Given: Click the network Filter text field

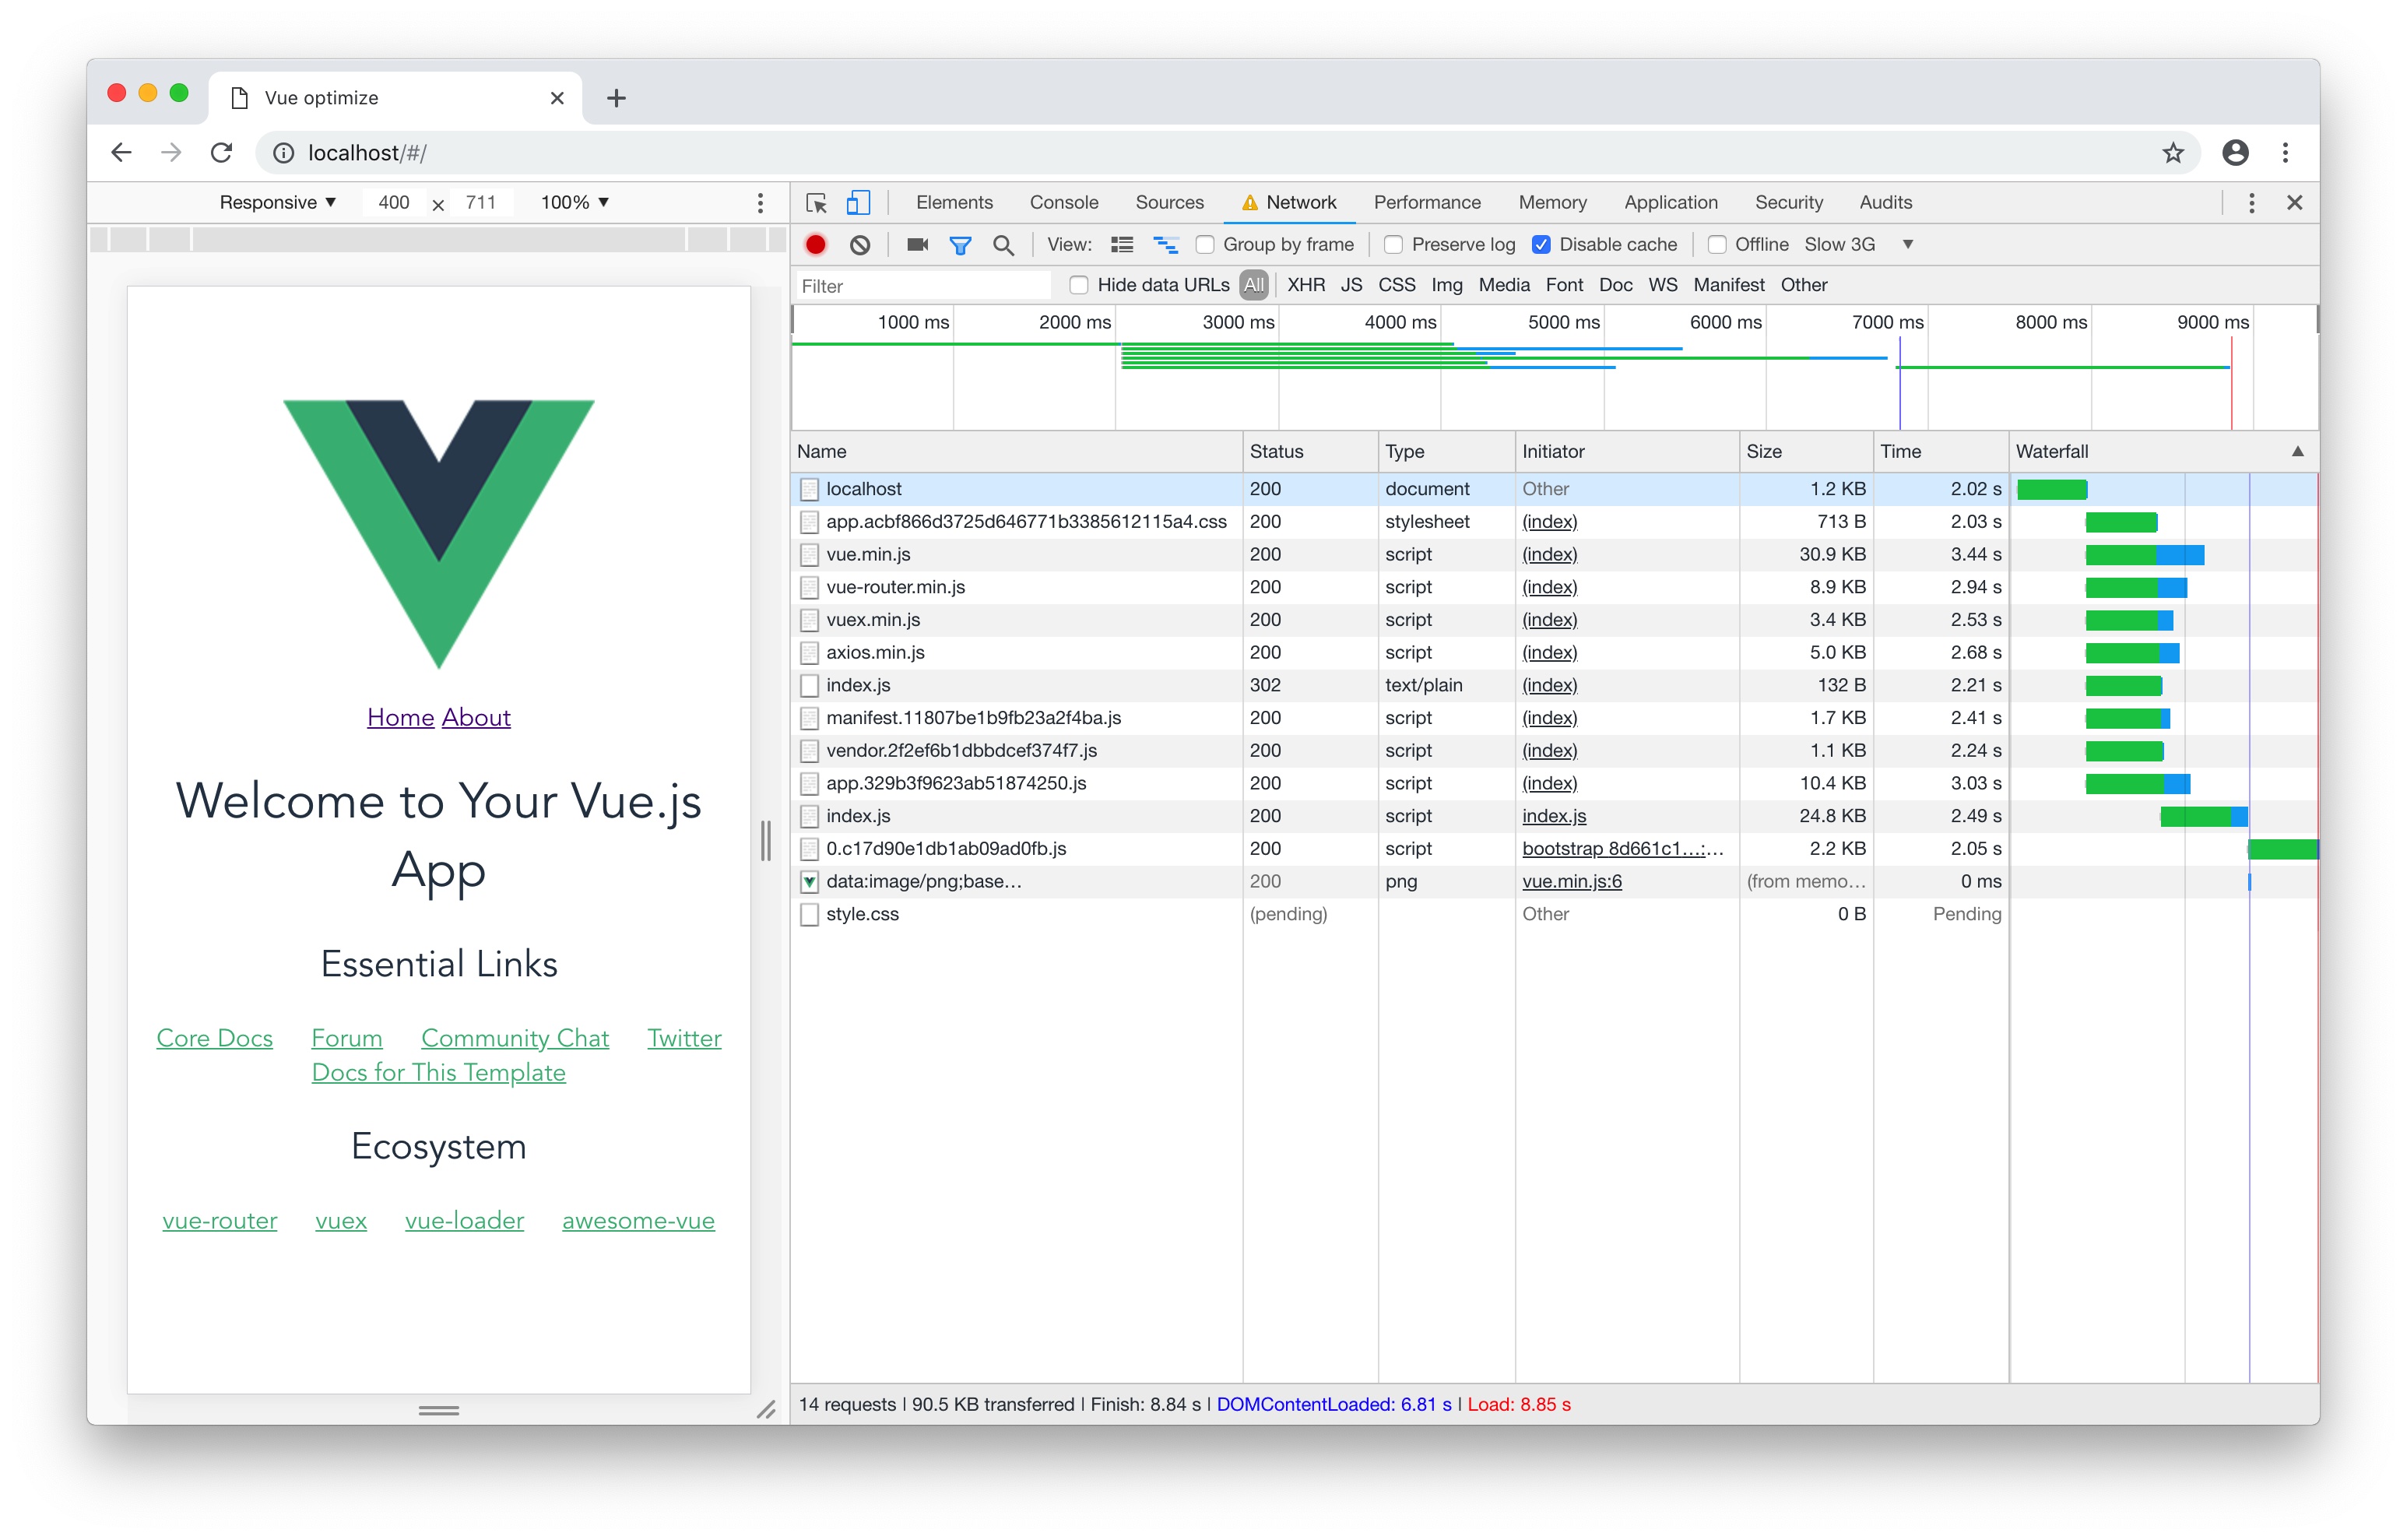Looking at the screenshot, I should [x=923, y=286].
